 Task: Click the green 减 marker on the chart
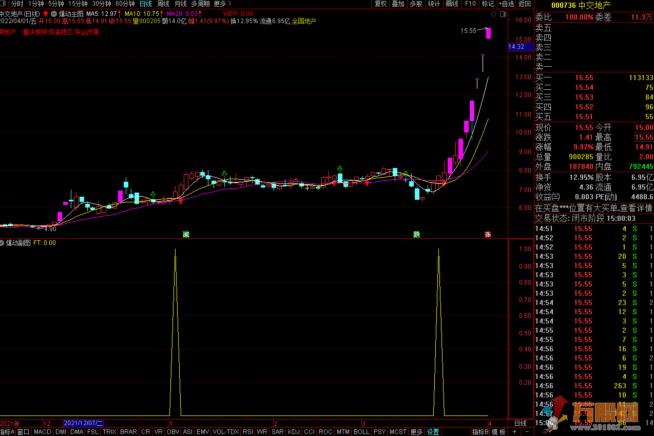coord(186,235)
